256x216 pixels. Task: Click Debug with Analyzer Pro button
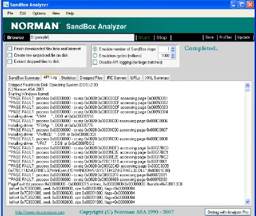click(x=228, y=212)
